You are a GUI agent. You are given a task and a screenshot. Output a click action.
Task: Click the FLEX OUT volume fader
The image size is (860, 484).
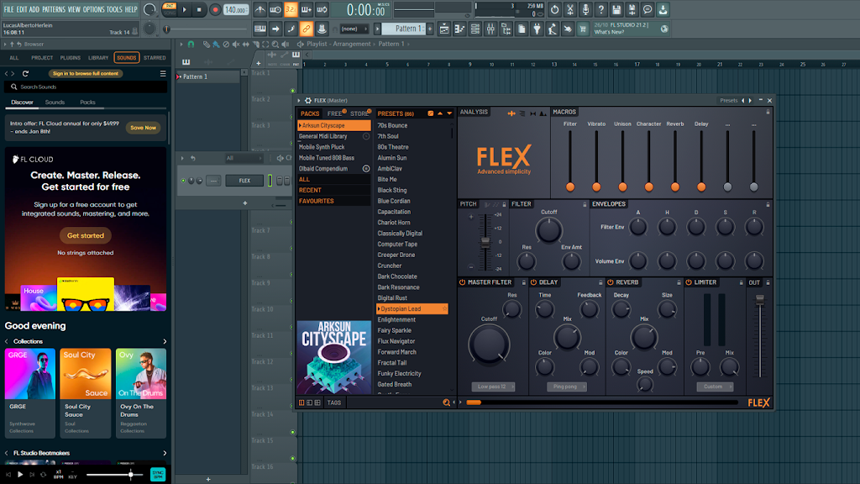click(x=759, y=300)
